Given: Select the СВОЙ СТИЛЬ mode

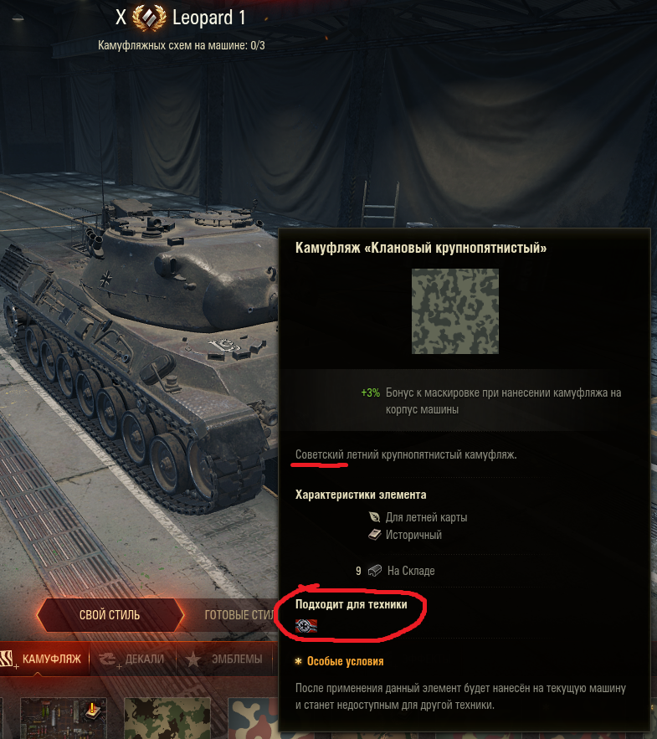Looking at the screenshot, I should pyautogui.click(x=110, y=614).
